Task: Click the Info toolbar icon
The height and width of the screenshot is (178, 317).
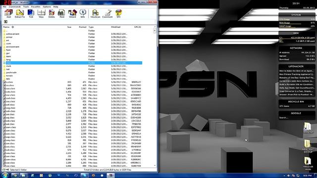Action: coord(83,14)
